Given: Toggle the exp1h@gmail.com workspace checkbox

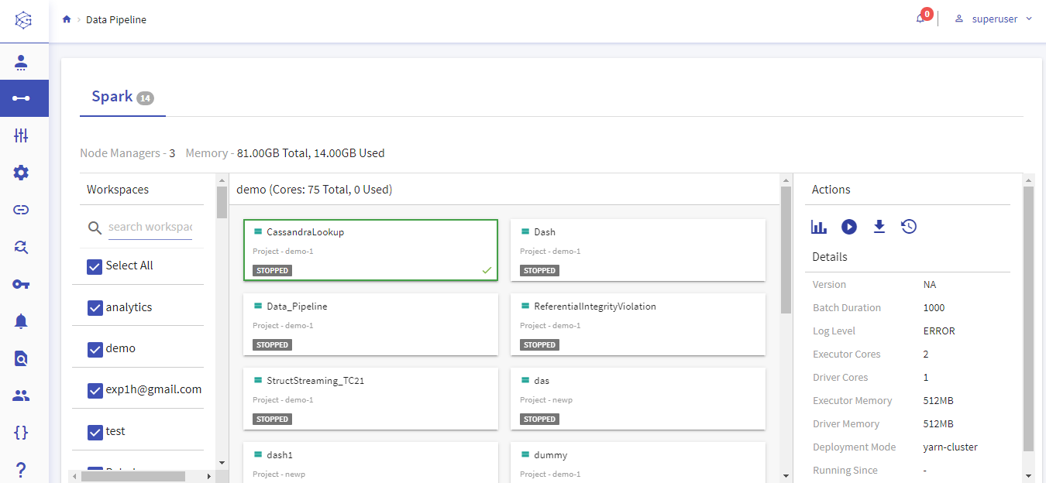Looking at the screenshot, I should (95, 390).
